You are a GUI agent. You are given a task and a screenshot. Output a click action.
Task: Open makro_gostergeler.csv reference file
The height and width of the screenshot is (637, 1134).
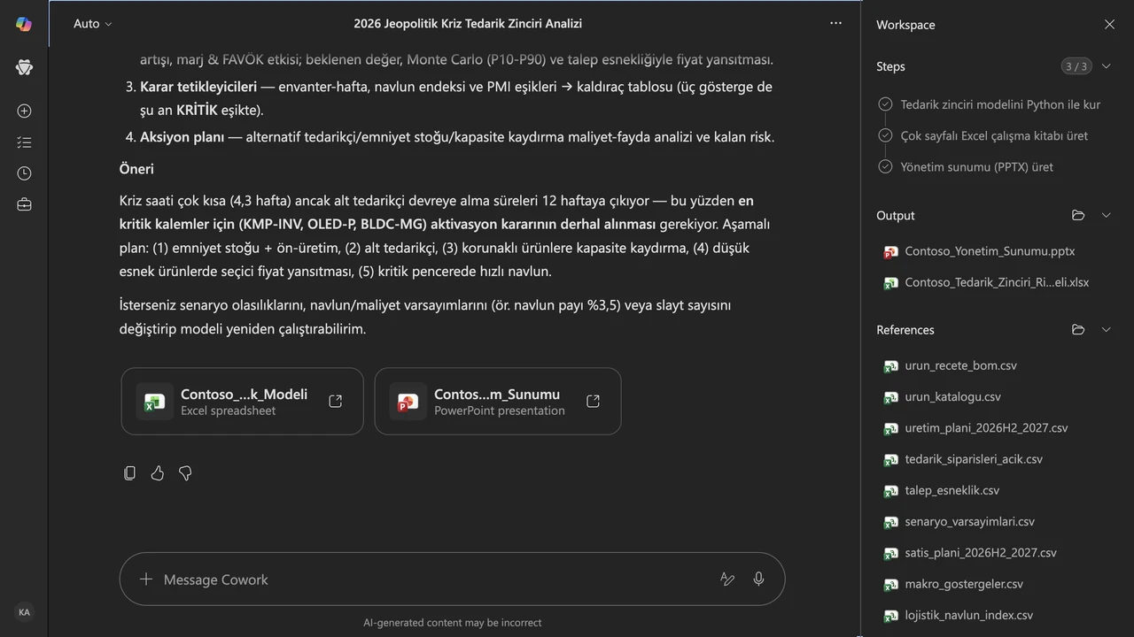click(963, 584)
